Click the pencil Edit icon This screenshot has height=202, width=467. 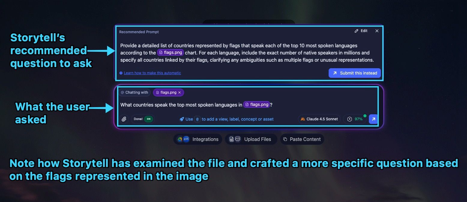pos(357,31)
